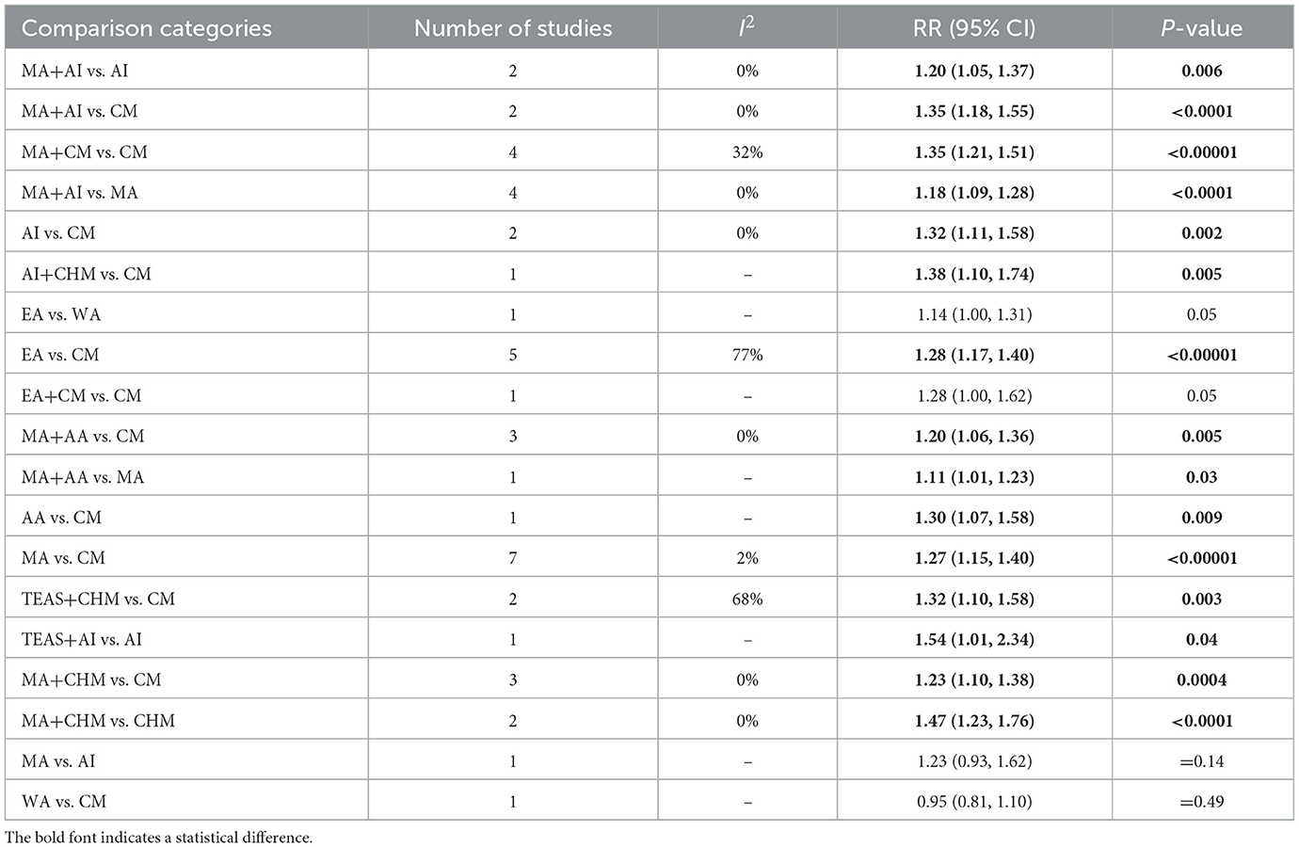This screenshot has width=1299, height=847.
Task: Select the "TEAS+CHM vs. CM" row label
Action: point(98,599)
